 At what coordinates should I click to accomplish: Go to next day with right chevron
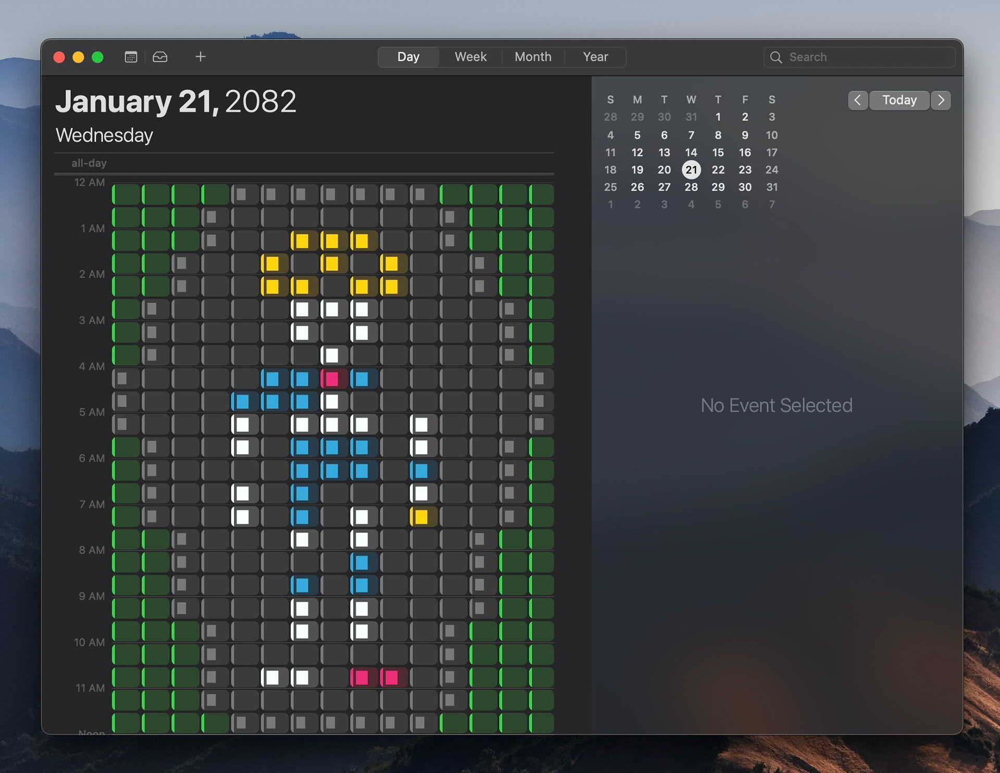coord(941,100)
